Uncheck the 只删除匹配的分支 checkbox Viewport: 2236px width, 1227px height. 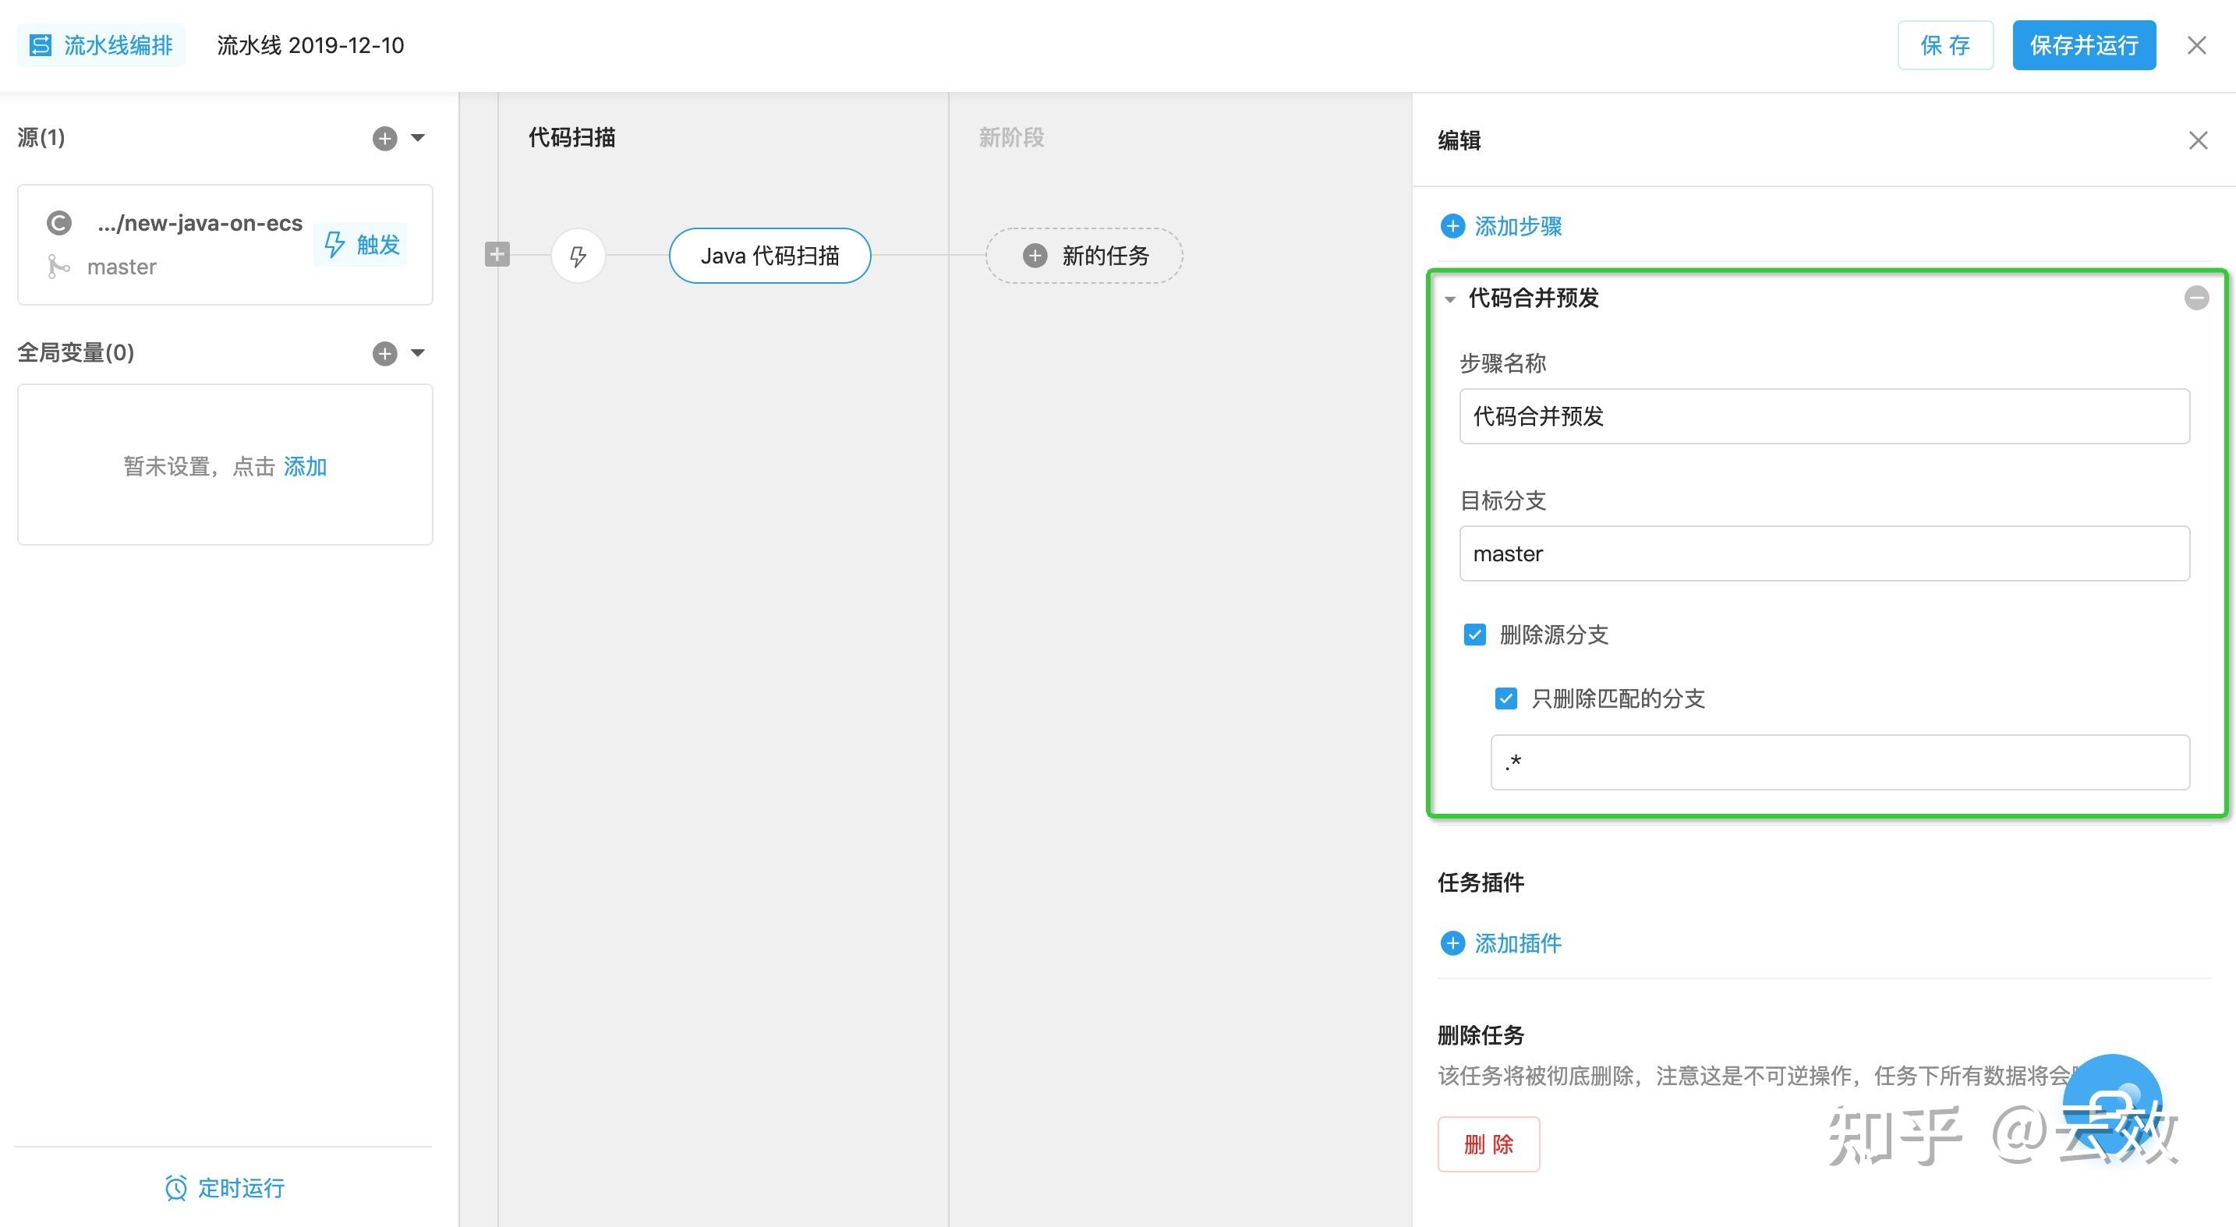pyautogui.click(x=1505, y=698)
